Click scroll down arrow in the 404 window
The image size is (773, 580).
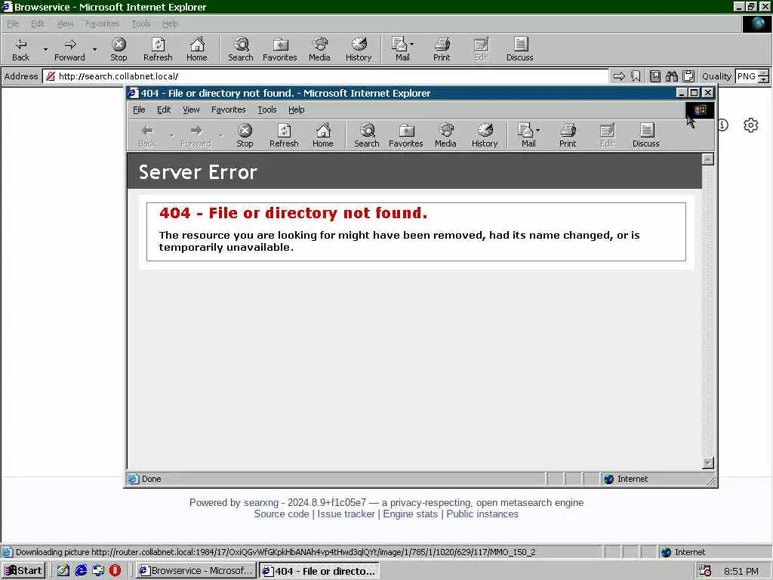coord(707,463)
